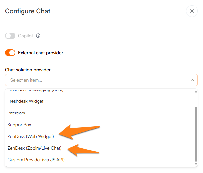Select Freshdesk Widget from the list
The width and height of the screenshot is (203, 173).
25,101
